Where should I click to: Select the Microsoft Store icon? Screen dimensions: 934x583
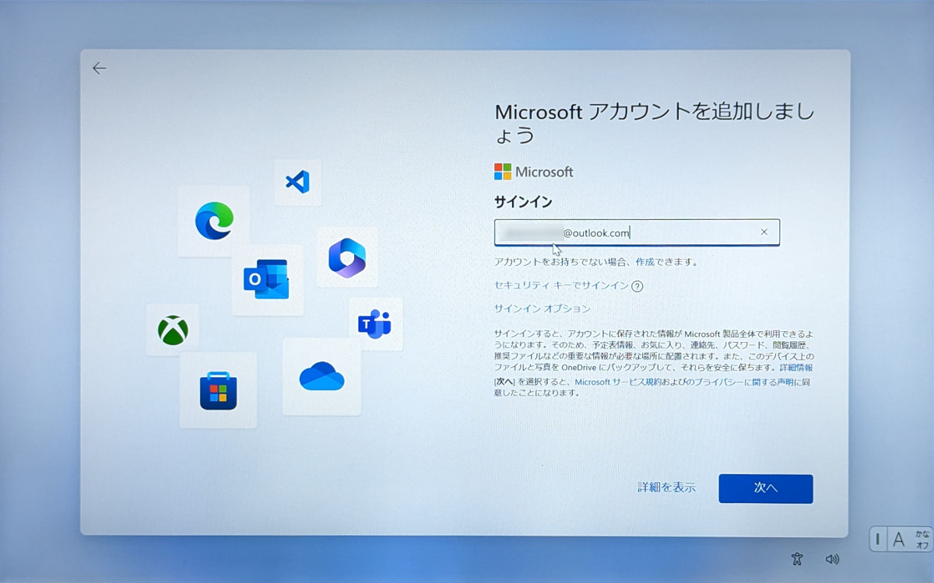[219, 390]
